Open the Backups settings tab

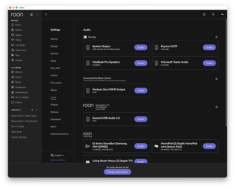(54, 112)
